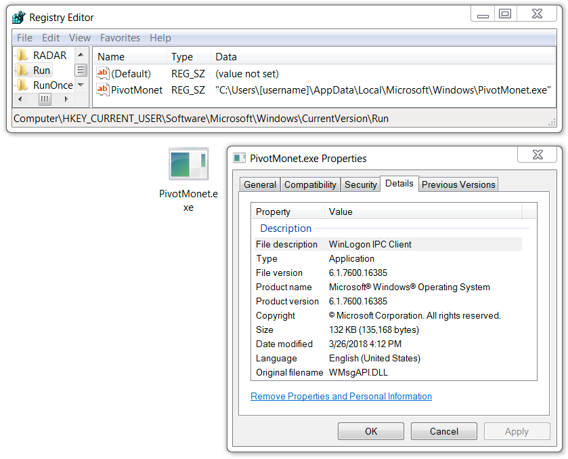Click the Language value English (United States)

[x=374, y=358]
